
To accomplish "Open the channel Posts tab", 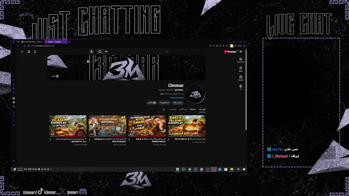I will click(x=172, y=109).
